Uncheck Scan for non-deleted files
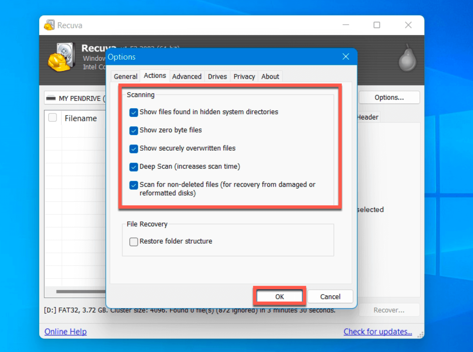This screenshot has height=352, width=473. (134, 185)
